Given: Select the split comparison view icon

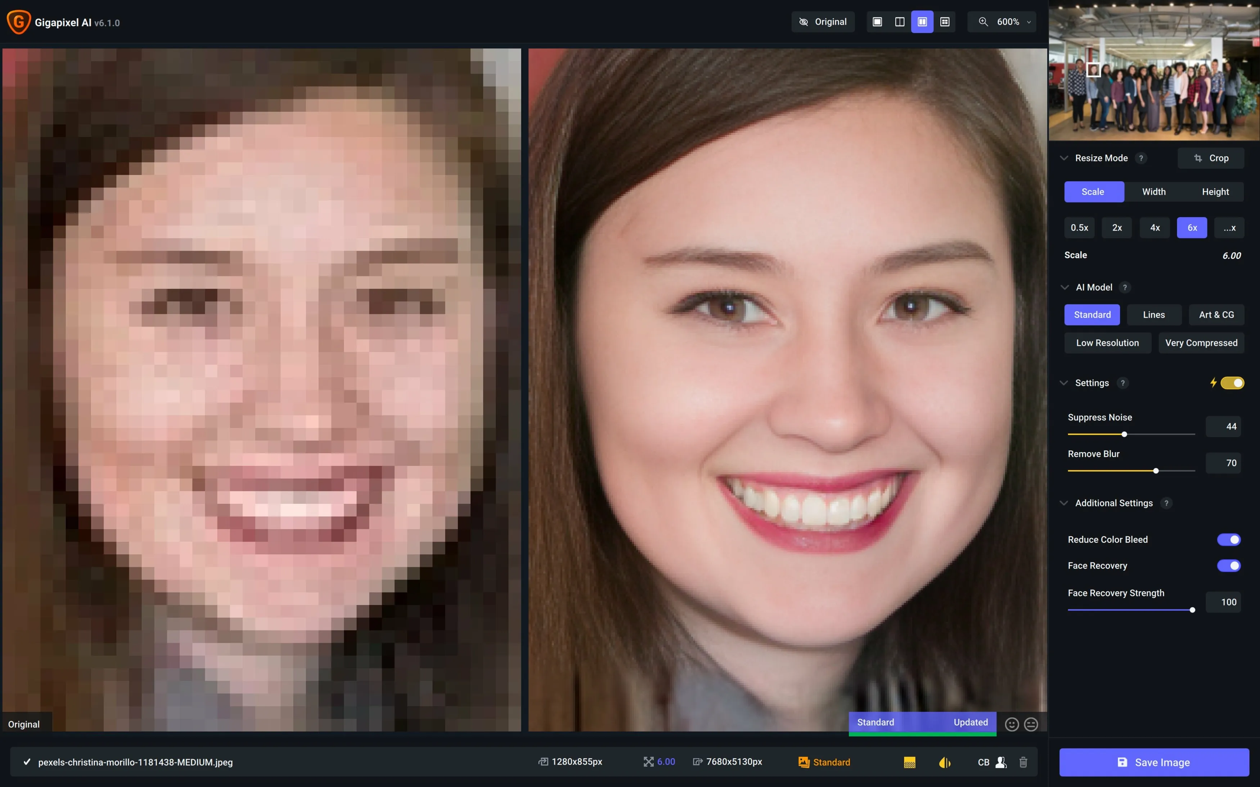Looking at the screenshot, I should click(x=922, y=22).
